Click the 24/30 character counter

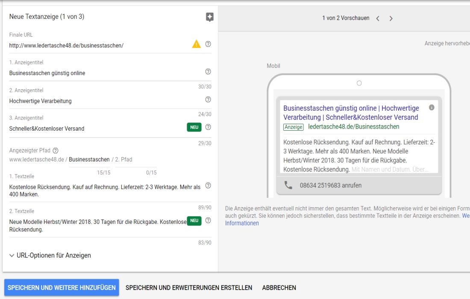click(x=205, y=114)
